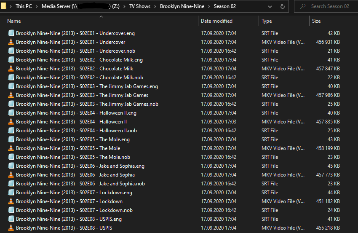Select file name S02E02 - Chocolate Milk video
The height and width of the screenshot is (233, 358).
pyautogui.click(x=75, y=69)
